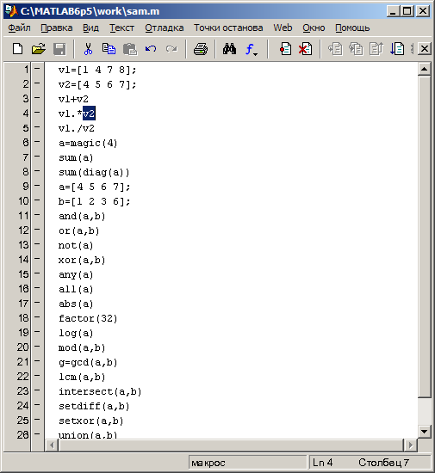Create a new file with the blank page icon

pyautogui.click(x=17, y=49)
